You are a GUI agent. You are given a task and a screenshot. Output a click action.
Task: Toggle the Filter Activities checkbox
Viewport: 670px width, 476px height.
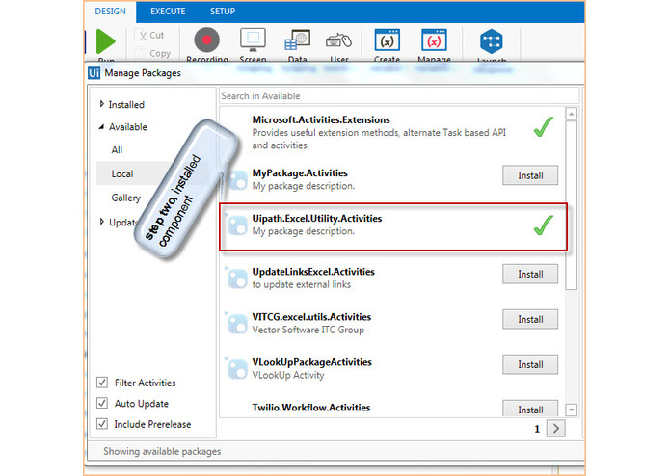coord(102,383)
